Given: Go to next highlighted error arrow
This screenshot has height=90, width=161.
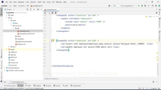Looking at the screenshot, I should tap(157, 16).
